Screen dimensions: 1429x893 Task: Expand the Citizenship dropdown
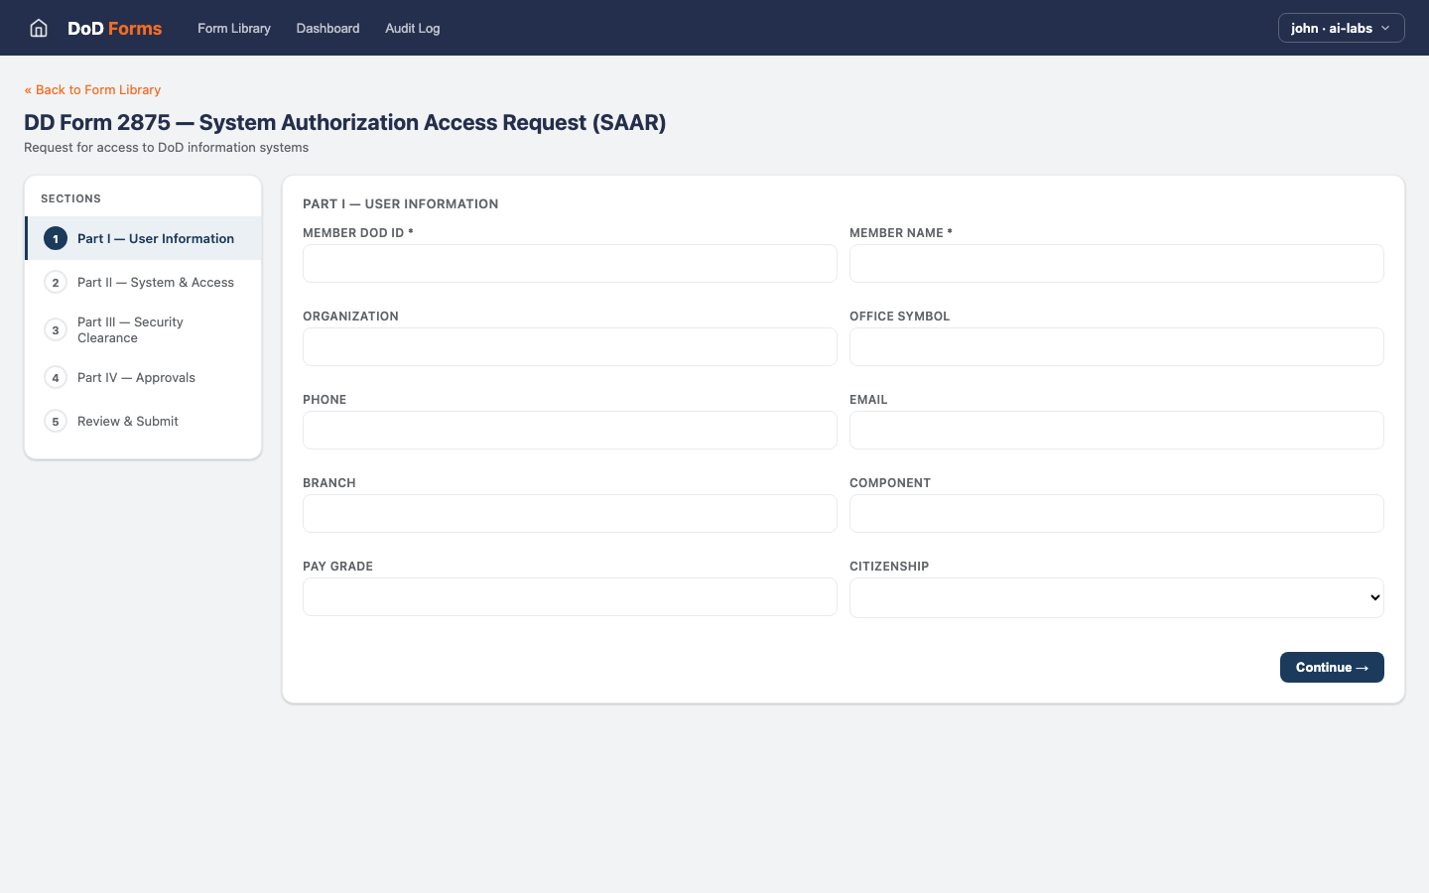point(1115,597)
